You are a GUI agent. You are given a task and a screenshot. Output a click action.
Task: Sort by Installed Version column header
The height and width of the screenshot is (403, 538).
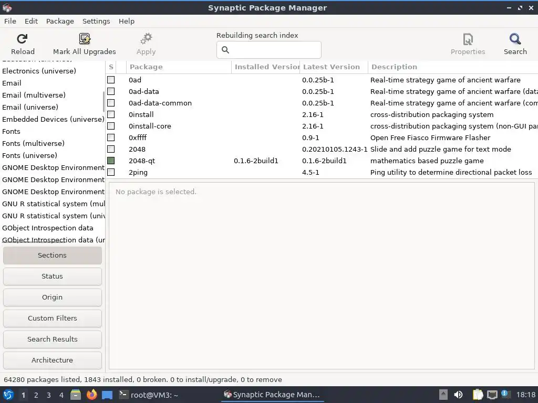[265, 67]
